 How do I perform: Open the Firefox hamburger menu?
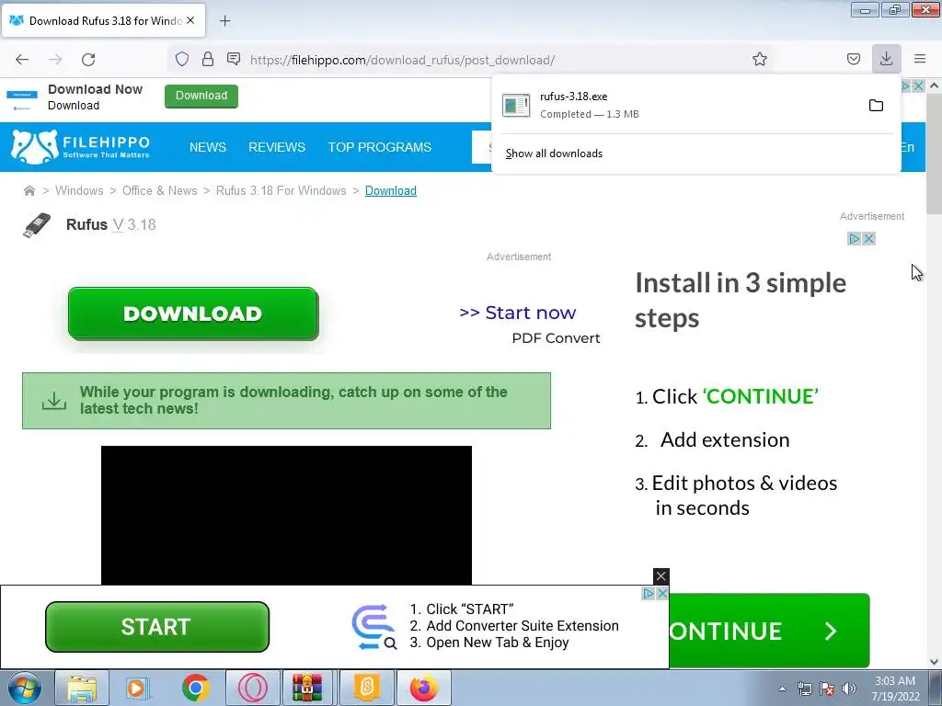pos(920,59)
